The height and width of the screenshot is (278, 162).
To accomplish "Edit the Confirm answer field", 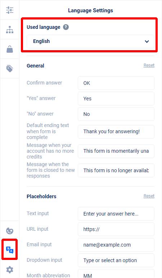I will [116, 83].
